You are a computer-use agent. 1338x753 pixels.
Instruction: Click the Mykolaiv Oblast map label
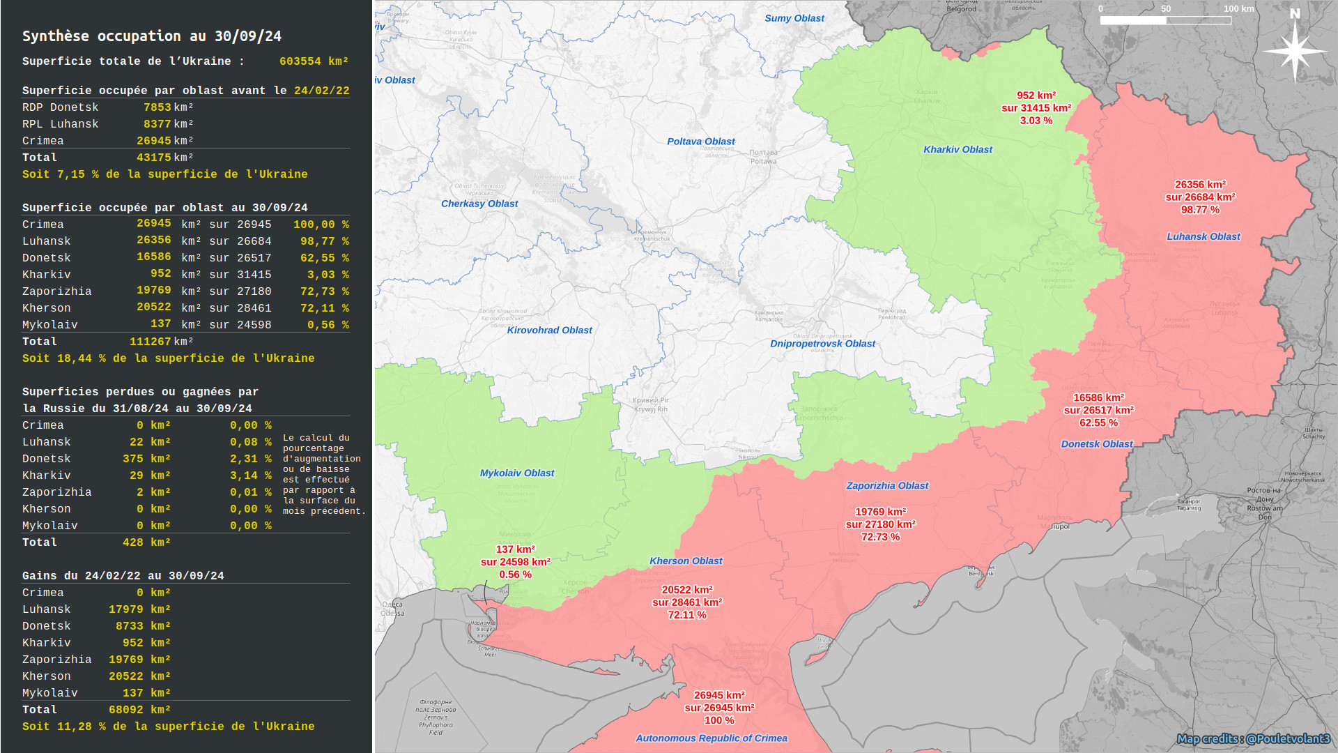pos(516,473)
